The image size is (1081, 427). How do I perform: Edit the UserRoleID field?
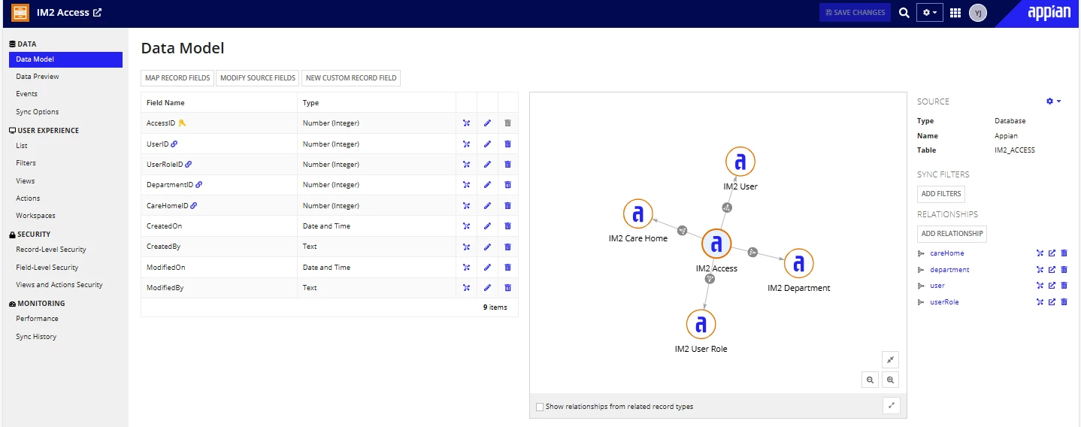pos(487,164)
